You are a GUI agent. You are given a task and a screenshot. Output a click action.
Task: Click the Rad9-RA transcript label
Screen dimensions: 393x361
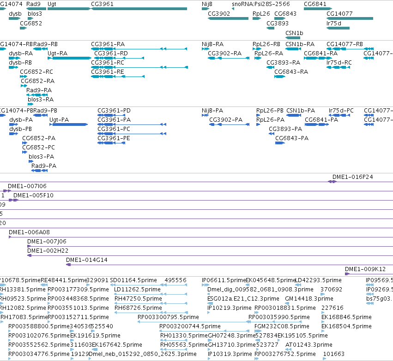[x=39, y=90]
